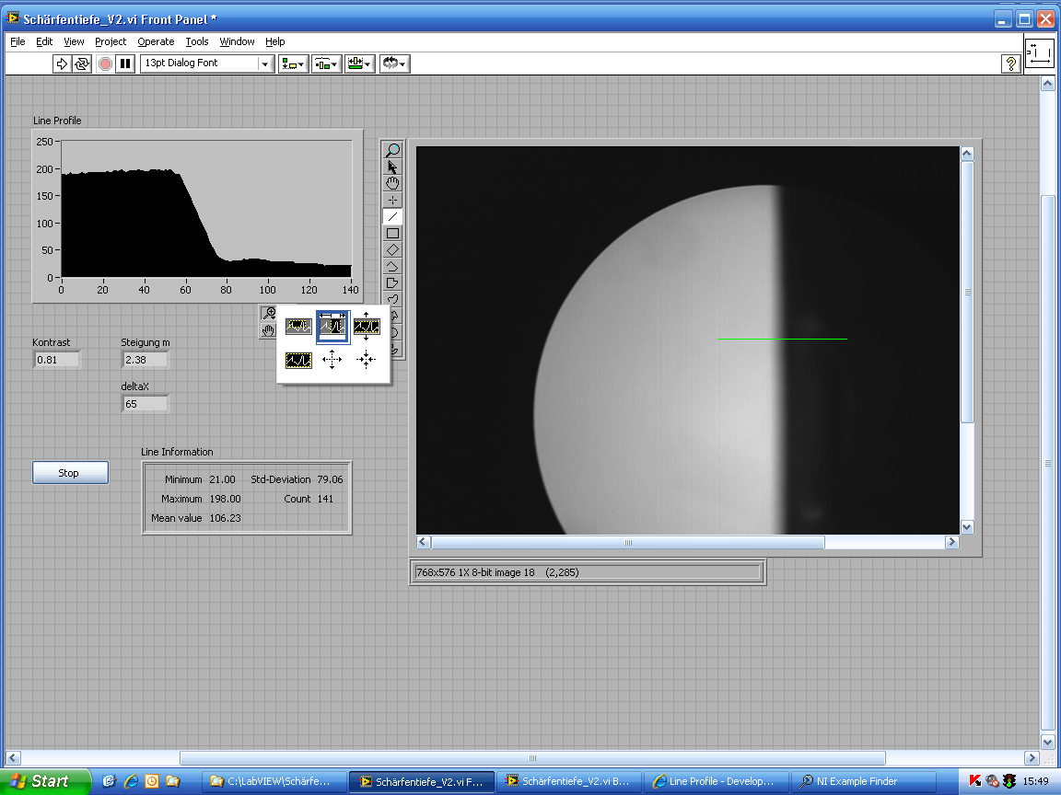This screenshot has width=1061, height=795.
Task: Select the Pan hand tool in image palette
Action: (x=393, y=183)
